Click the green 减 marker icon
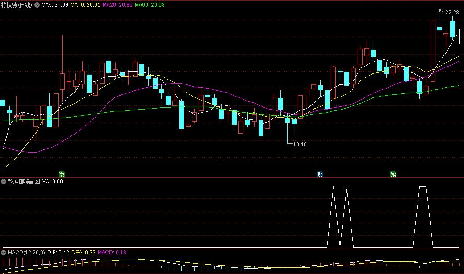464x274 pixels. pos(393,174)
